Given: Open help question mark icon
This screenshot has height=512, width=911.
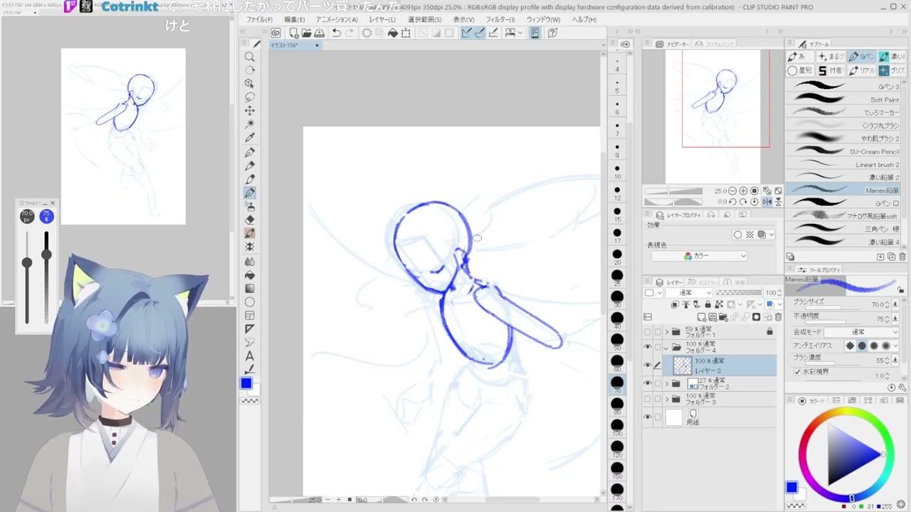Looking at the screenshot, I should pyautogui.click(x=552, y=33).
